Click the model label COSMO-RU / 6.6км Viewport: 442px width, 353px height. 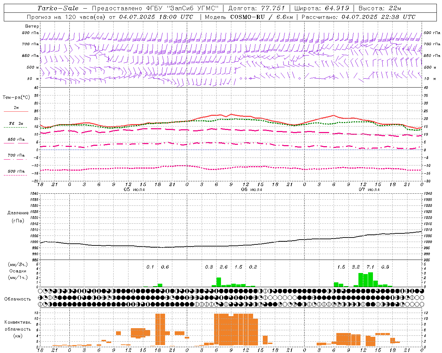pos(261,17)
